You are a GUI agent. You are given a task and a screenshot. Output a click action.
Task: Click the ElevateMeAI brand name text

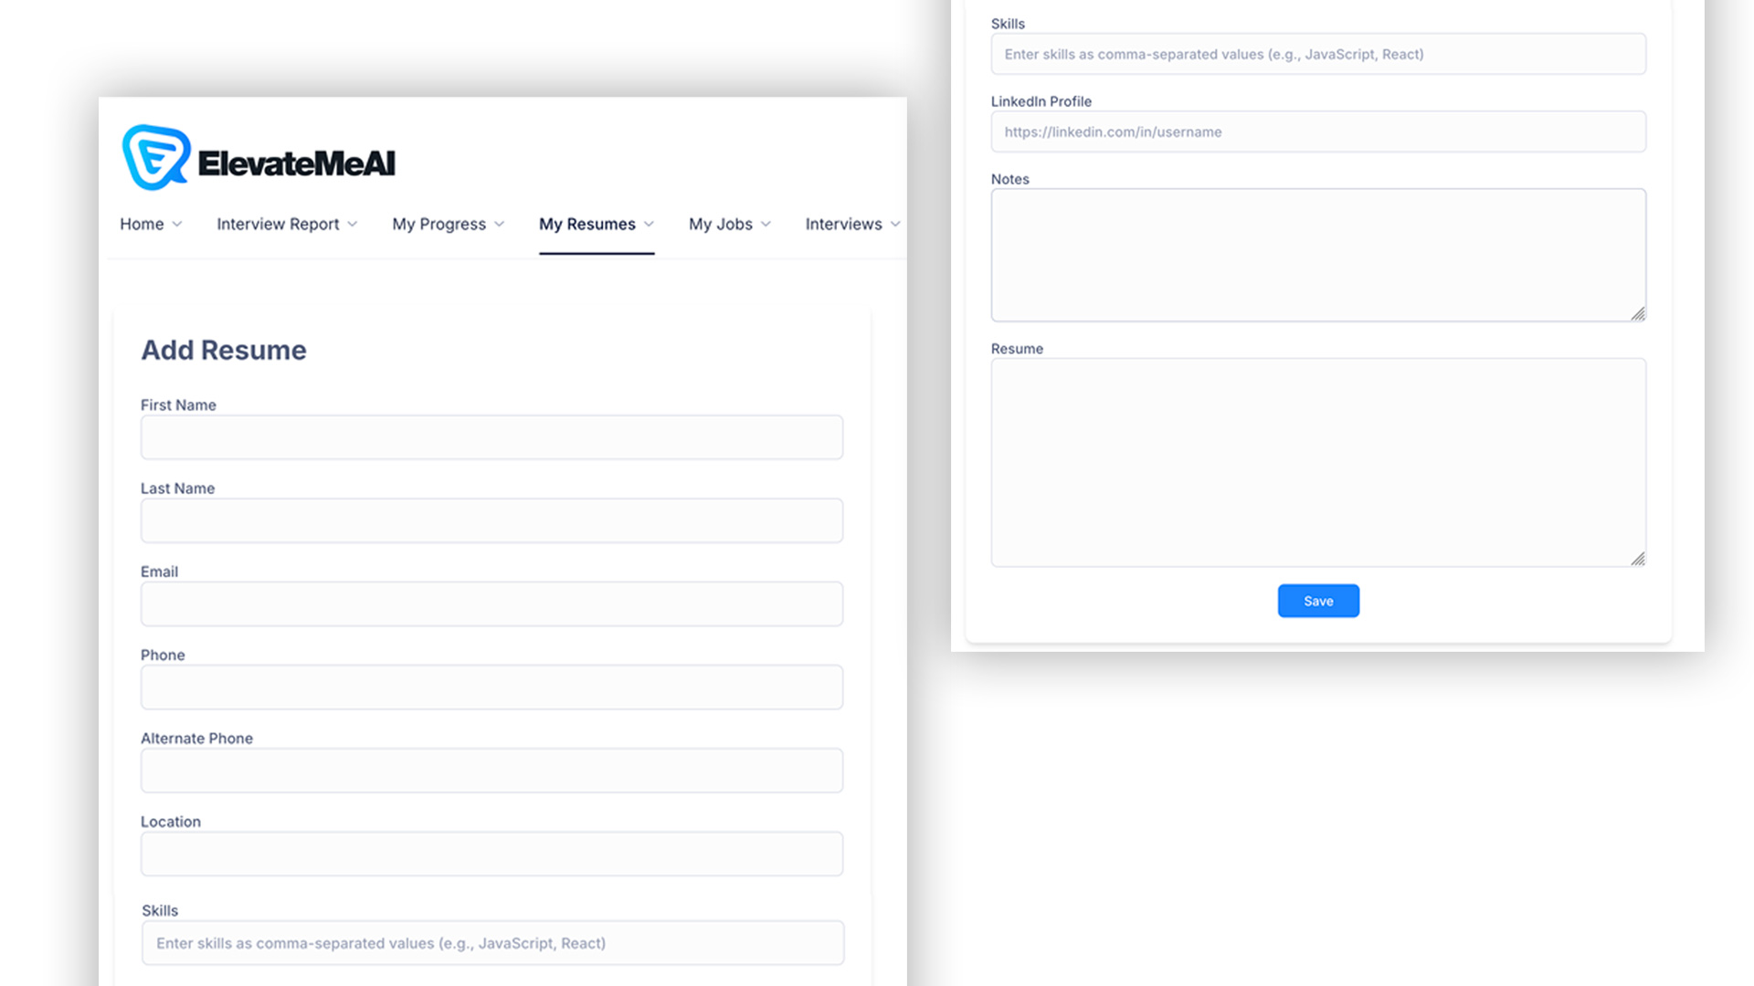click(x=296, y=164)
